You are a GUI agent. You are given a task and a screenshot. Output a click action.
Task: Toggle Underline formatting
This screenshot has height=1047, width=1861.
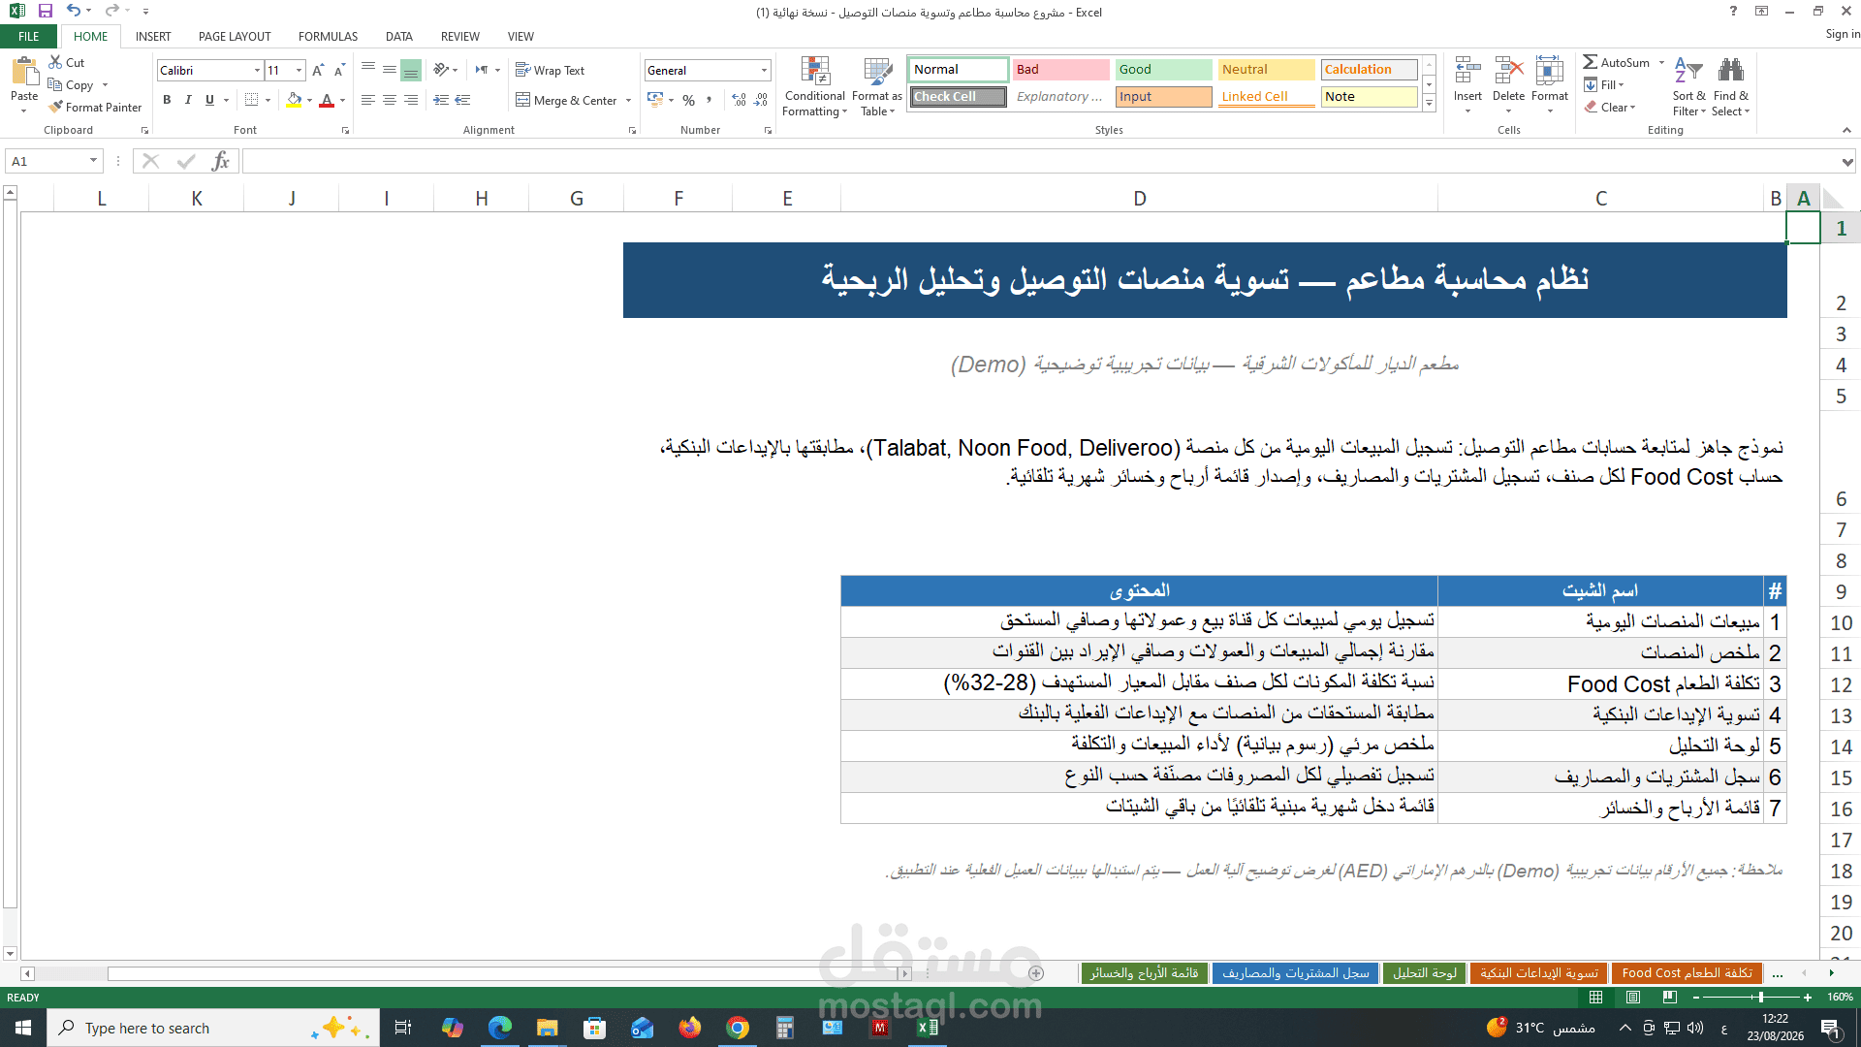click(x=209, y=100)
